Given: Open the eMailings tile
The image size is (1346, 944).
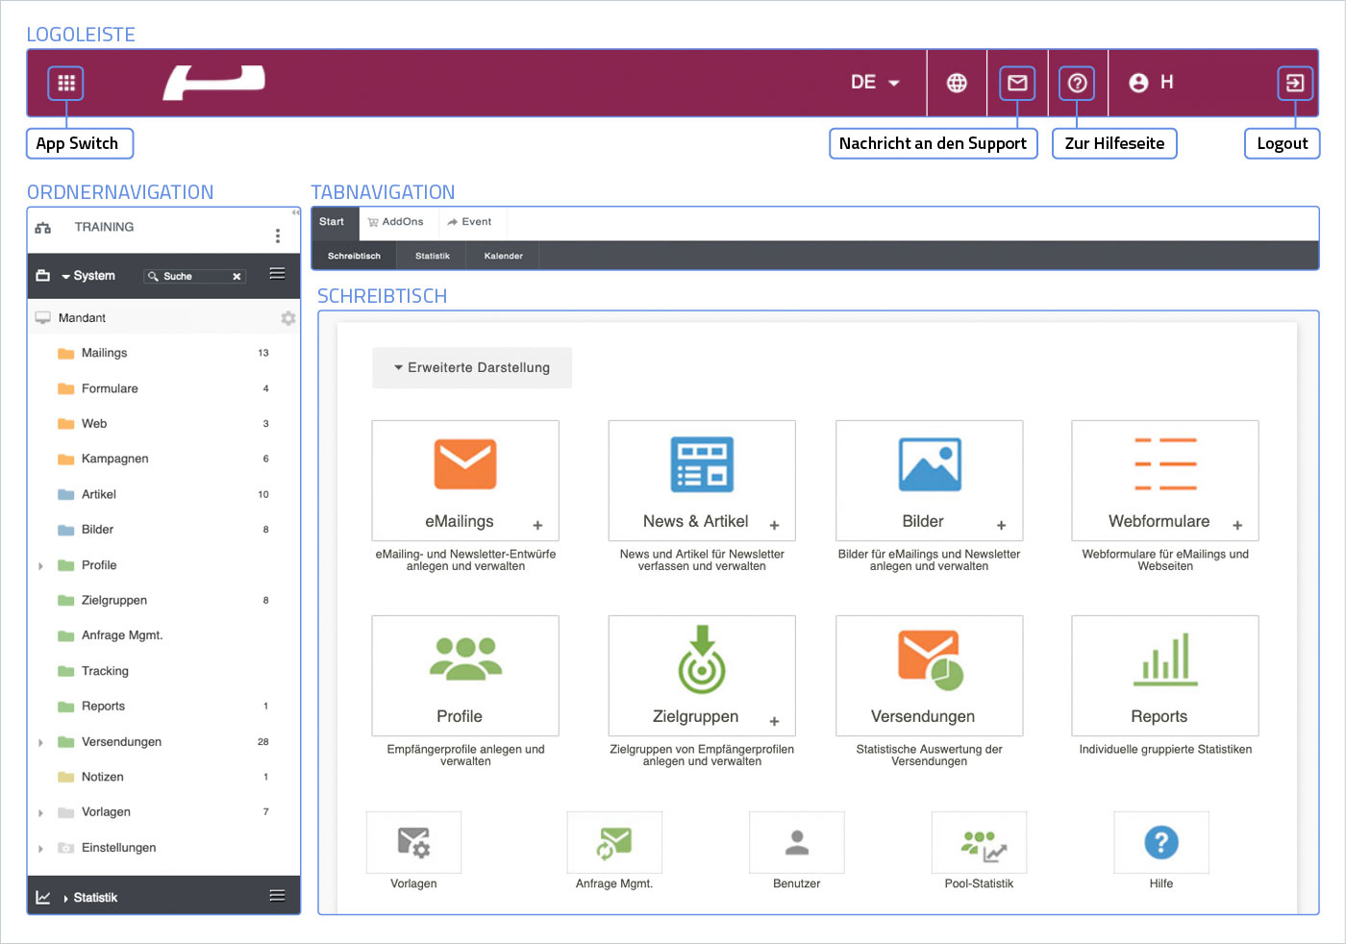Looking at the screenshot, I should (x=465, y=481).
